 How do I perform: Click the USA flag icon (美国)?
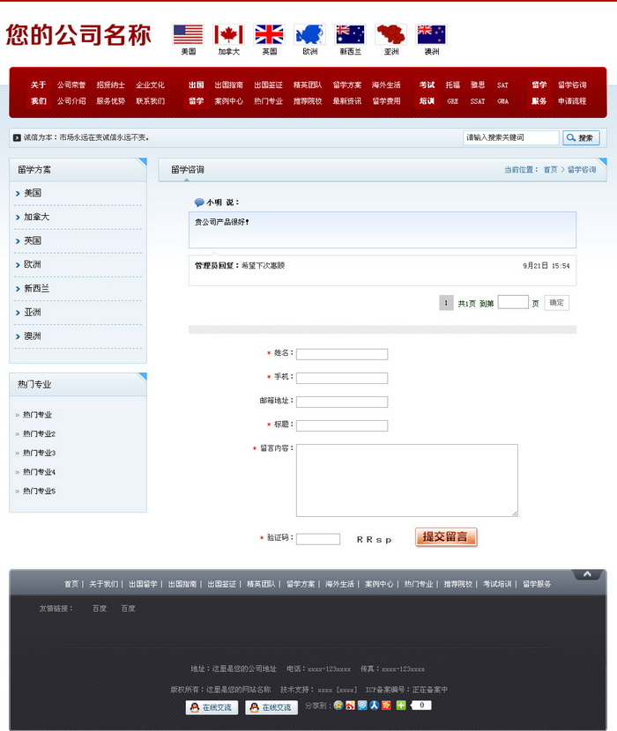tap(188, 35)
